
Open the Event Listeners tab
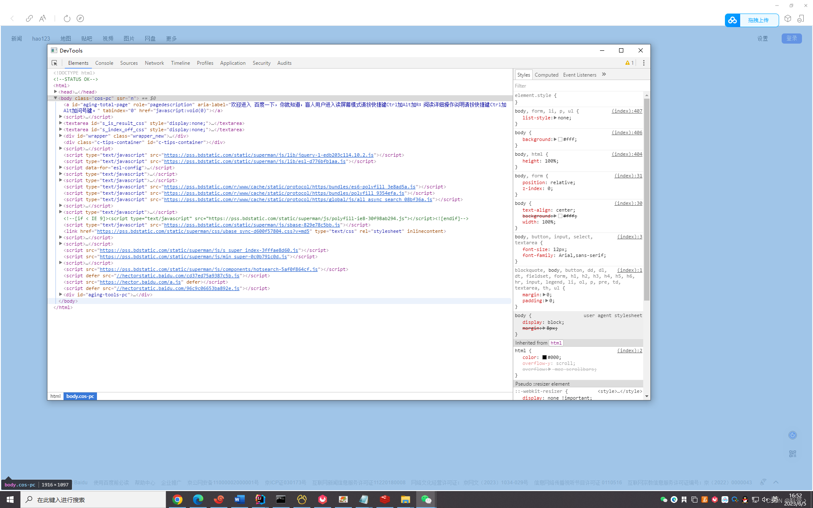point(579,75)
